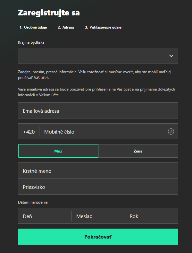Click the Pokračovať button
This screenshot has width=192, height=253.
pyautogui.click(x=98, y=237)
